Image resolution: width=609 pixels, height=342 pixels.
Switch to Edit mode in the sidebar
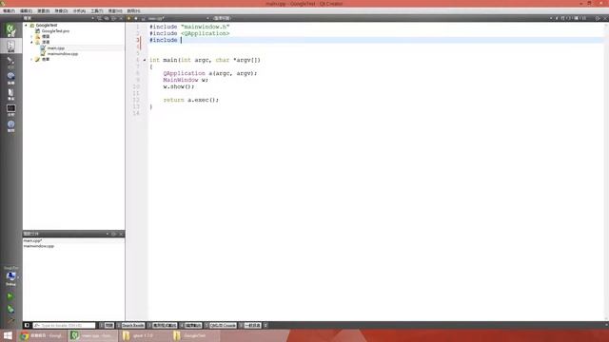tap(10, 47)
